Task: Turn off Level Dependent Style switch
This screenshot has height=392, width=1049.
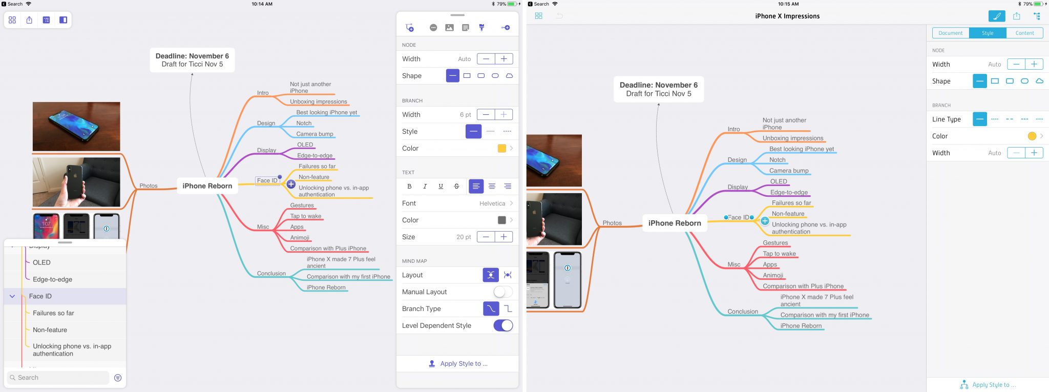Action: pos(503,325)
